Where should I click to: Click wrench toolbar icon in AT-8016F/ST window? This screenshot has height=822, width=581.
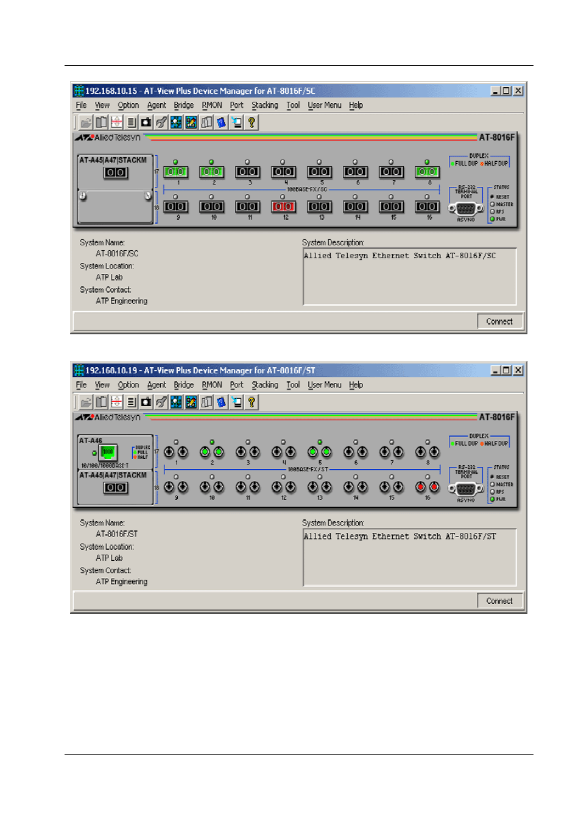[161, 402]
